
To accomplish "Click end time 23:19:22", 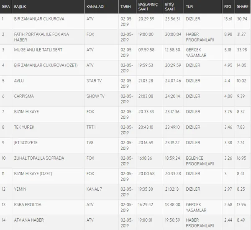I will 172,143.
